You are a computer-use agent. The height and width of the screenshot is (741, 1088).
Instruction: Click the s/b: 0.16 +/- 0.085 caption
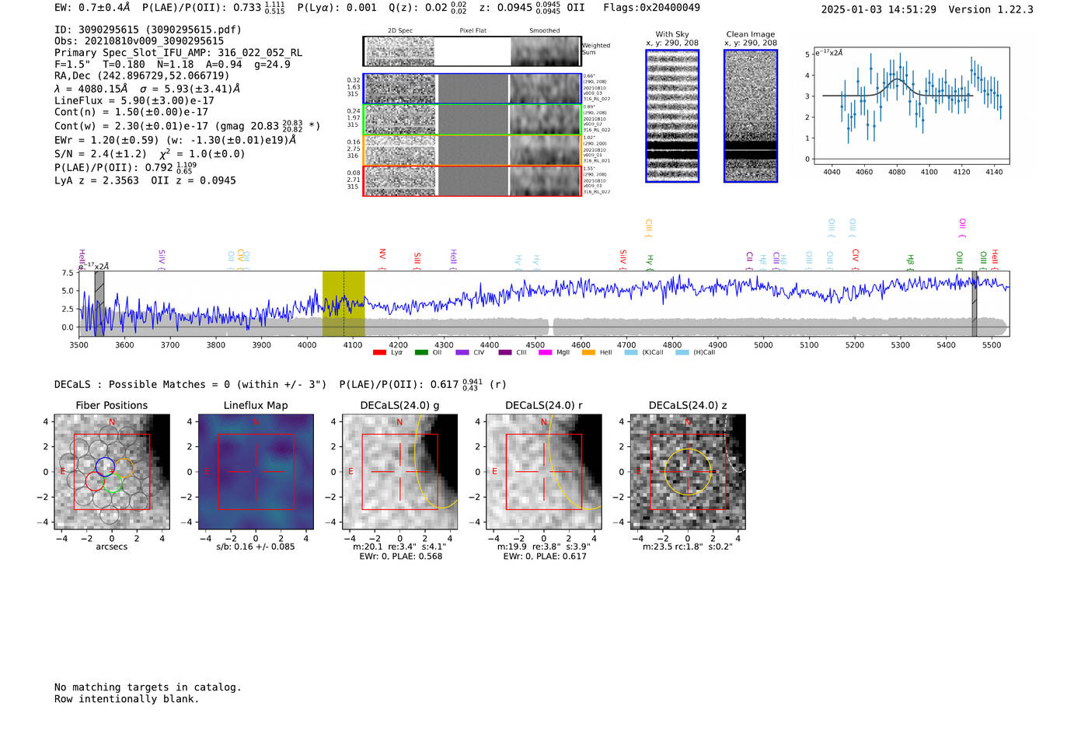pyautogui.click(x=256, y=547)
